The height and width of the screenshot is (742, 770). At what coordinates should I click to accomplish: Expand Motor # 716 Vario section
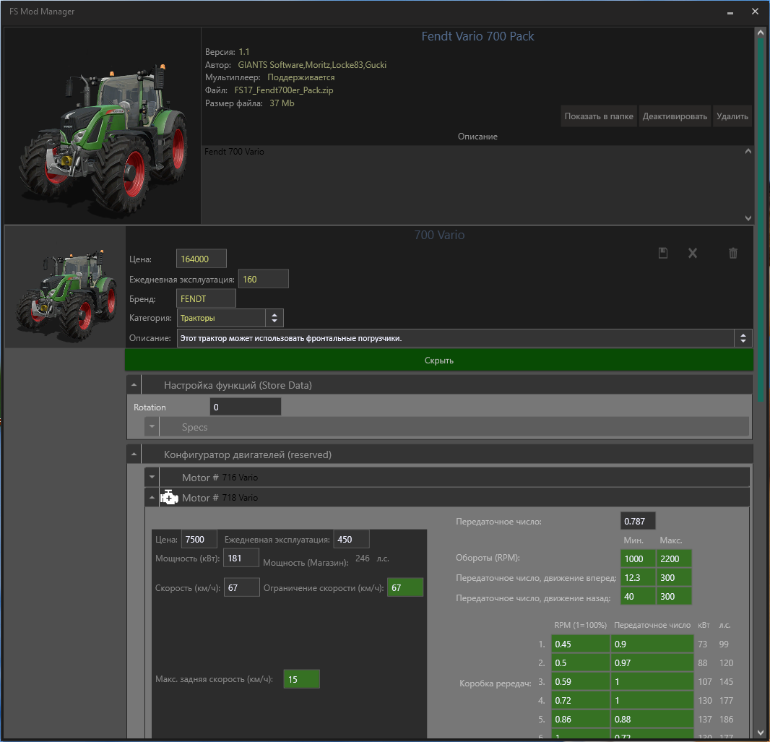click(x=152, y=478)
